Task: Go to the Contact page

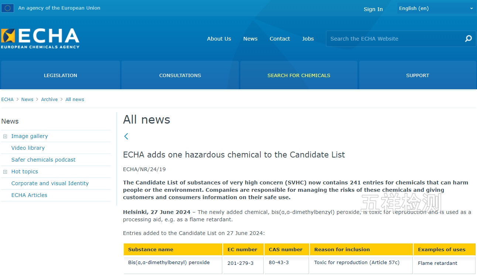Action: [279, 39]
